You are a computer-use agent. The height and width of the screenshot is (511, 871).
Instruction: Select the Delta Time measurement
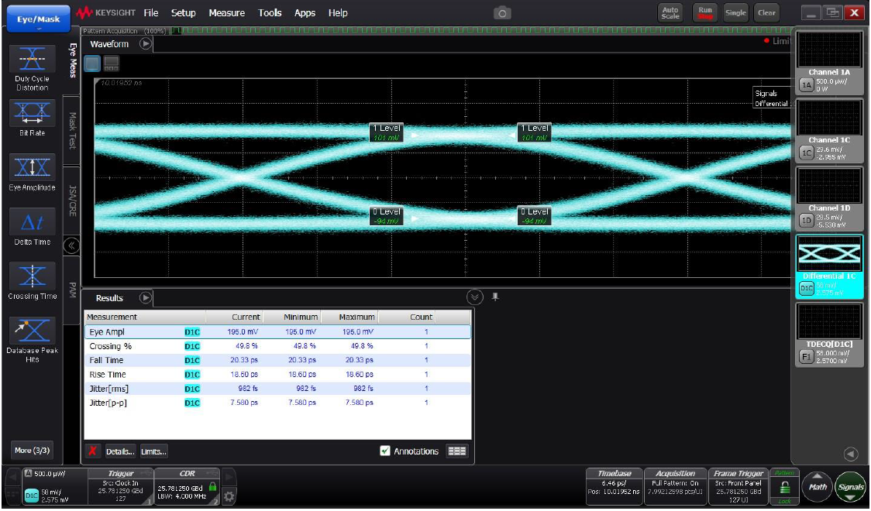(32, 222)
